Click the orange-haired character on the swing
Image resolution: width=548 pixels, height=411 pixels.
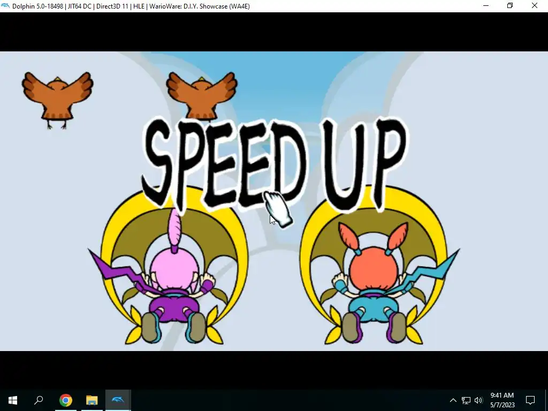374,283
